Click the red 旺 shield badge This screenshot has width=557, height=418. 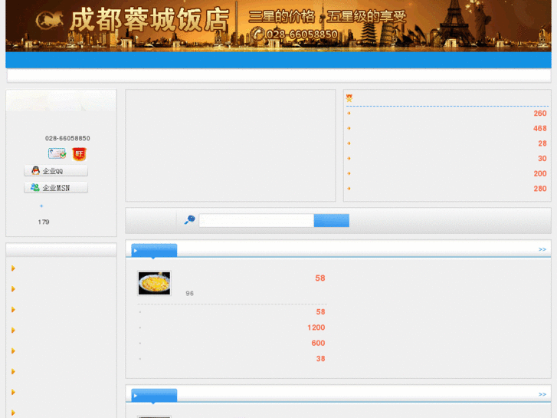(79, 154)
